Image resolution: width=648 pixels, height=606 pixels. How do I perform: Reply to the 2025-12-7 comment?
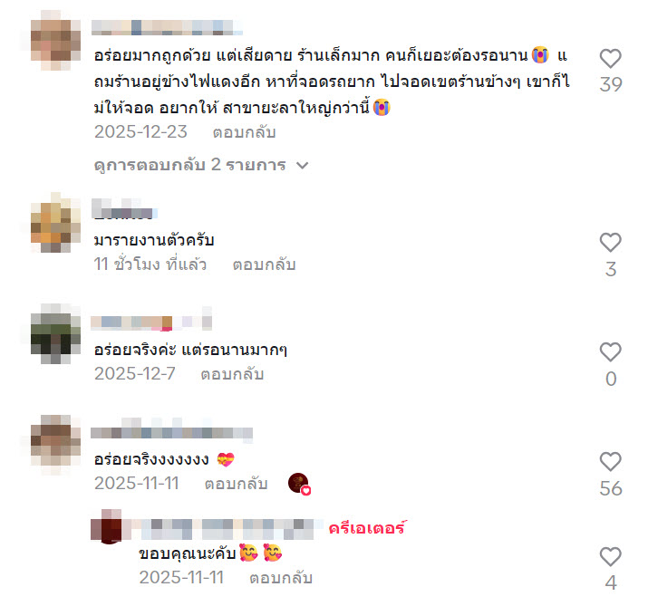(232, 374)
